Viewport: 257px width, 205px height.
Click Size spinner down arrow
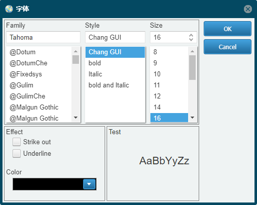click(x=191, y=40)
